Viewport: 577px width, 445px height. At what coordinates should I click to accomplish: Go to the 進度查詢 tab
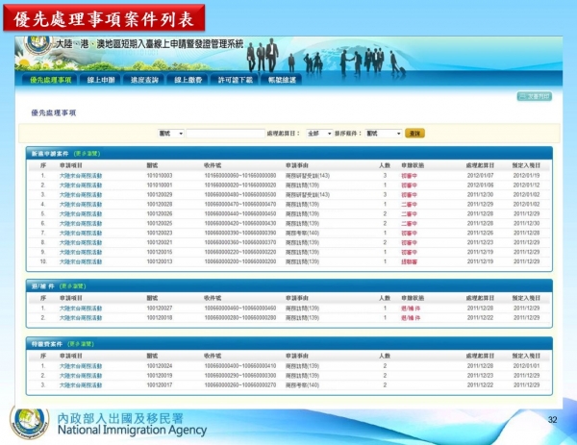point(144,81)
